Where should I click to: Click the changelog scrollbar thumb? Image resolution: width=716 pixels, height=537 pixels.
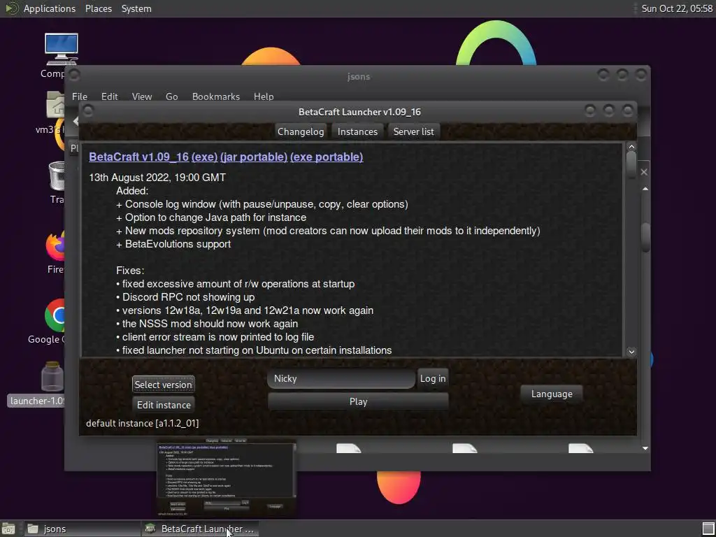[631, 164]
